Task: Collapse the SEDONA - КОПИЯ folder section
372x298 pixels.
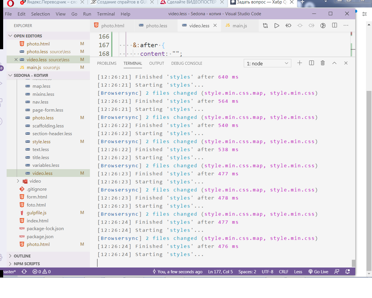Action: [x=48, y=75]
